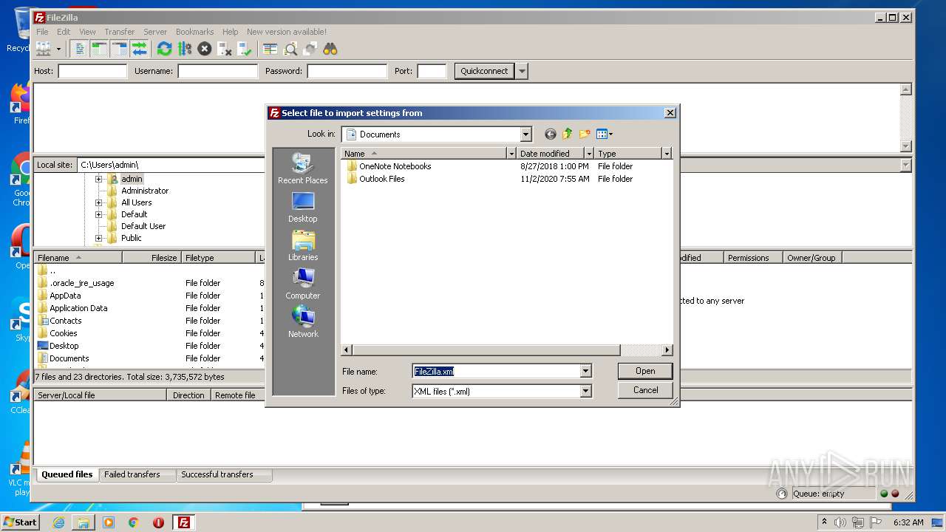Open the Name column filter dropdown
946x532 pixels.
click(511, 154)
